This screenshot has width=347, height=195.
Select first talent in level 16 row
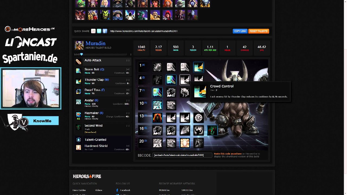157,130
